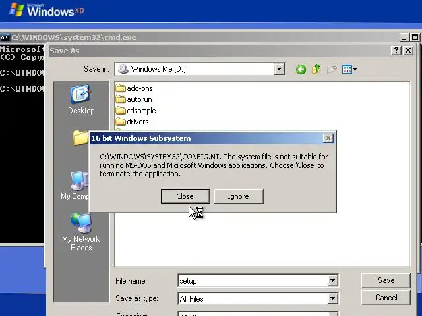This screenshot has width=422, height=316.
Task: Select the drivers folder
Action: click(132, 122)
